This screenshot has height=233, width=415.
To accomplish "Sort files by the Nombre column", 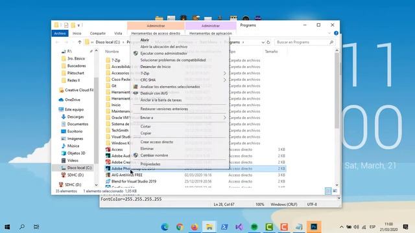I will pyautogui.click(x=112, y=52).
